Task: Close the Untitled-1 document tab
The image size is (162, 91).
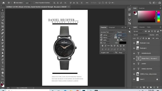Action: (69, 7)
